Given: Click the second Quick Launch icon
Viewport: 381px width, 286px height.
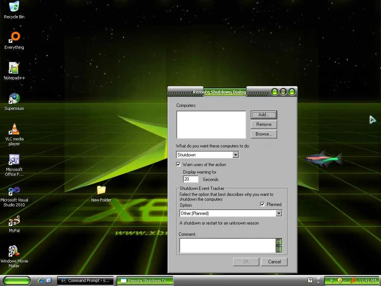Looking at the screenshot, I should coord(49,280).
